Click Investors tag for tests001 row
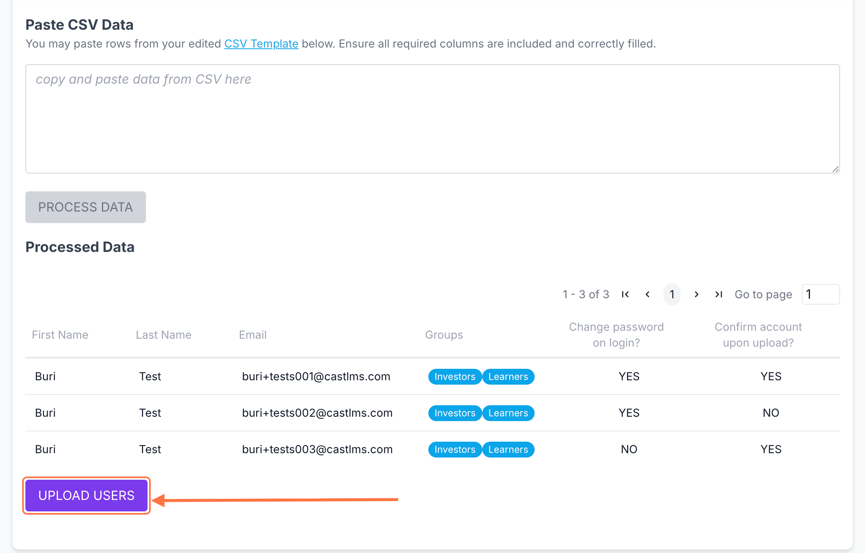This screenshot has width=865, height=553. (x=455, y=377)
